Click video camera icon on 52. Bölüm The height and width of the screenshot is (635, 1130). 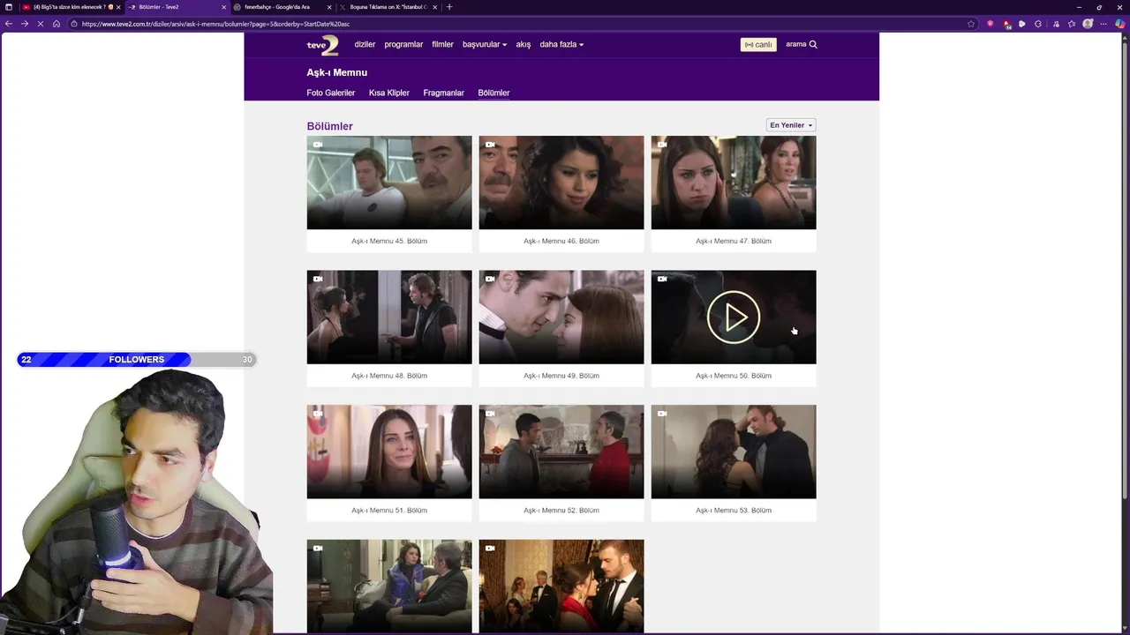[490, 414]
